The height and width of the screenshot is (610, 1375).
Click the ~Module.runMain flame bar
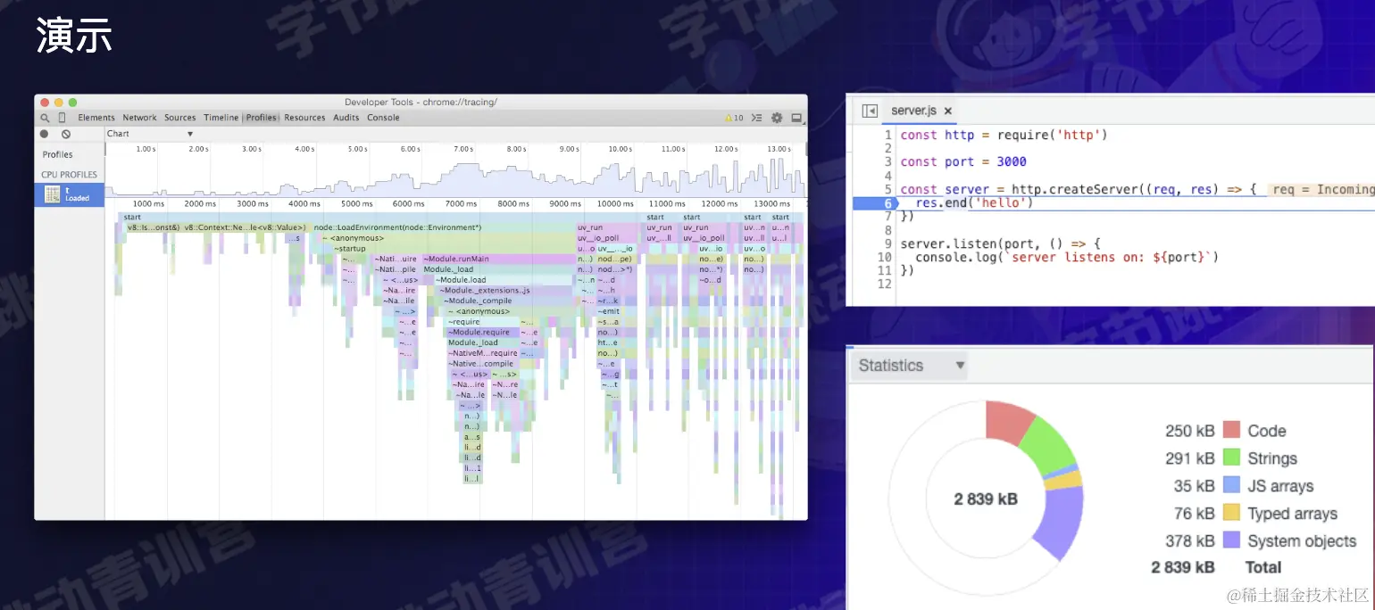[497, 259]
